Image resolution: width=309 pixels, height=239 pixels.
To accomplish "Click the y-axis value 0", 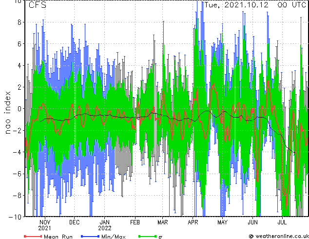I will coord(19,109).
